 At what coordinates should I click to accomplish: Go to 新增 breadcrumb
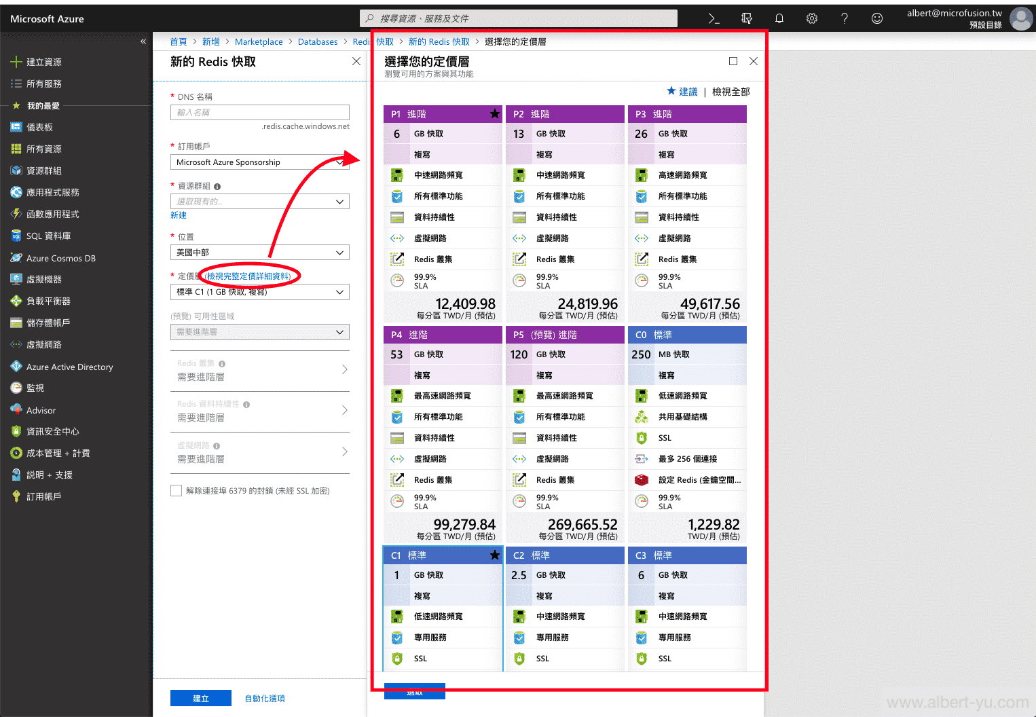point(211,41)
